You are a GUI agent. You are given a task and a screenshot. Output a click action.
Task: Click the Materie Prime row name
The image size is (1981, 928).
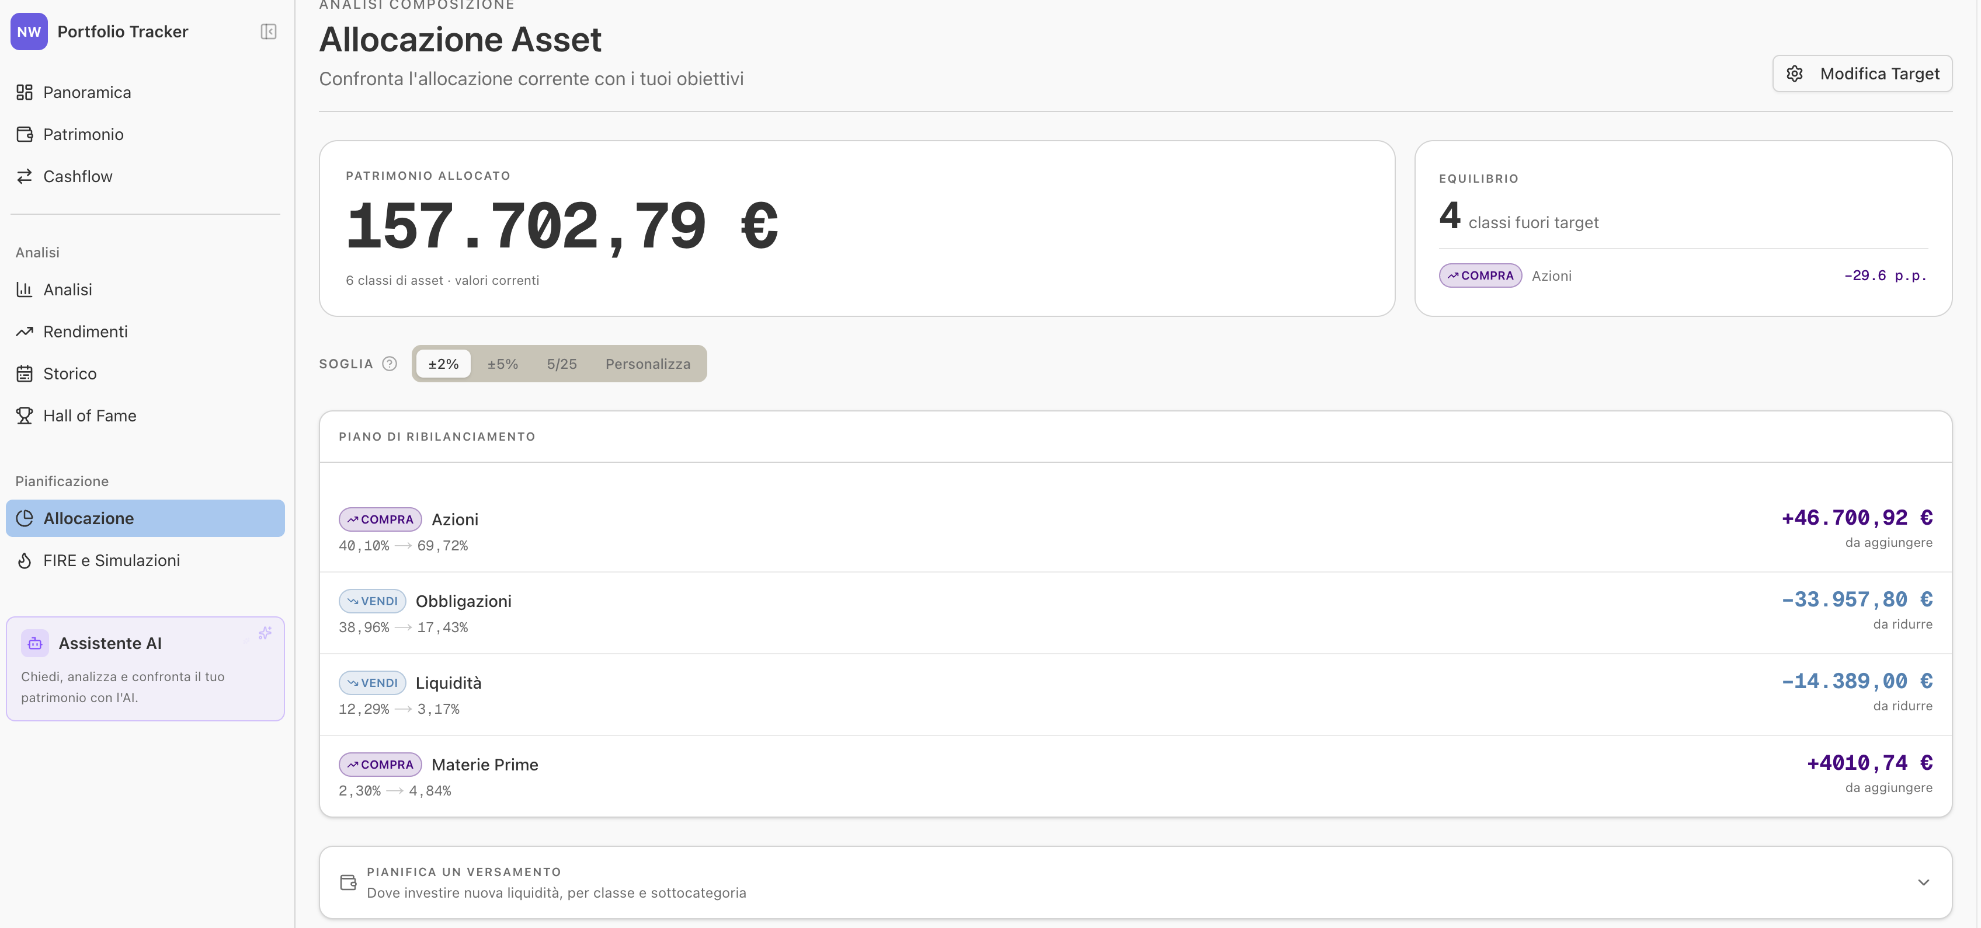coord(485,765)
